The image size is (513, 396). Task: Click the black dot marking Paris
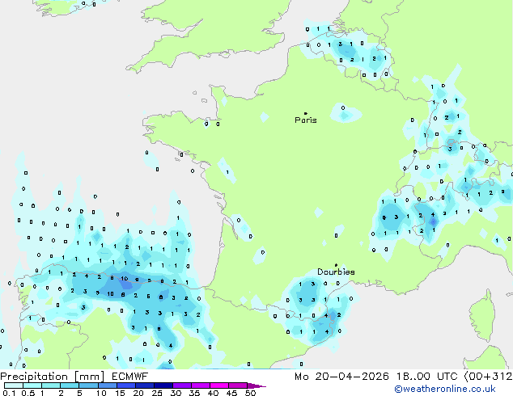[x=306, y=113]
